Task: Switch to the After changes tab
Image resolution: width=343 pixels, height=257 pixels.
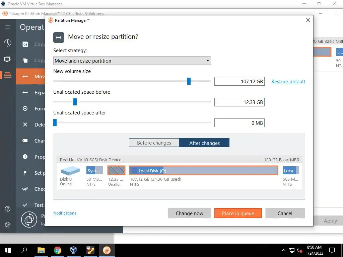Action: click(x=204, y=143)
